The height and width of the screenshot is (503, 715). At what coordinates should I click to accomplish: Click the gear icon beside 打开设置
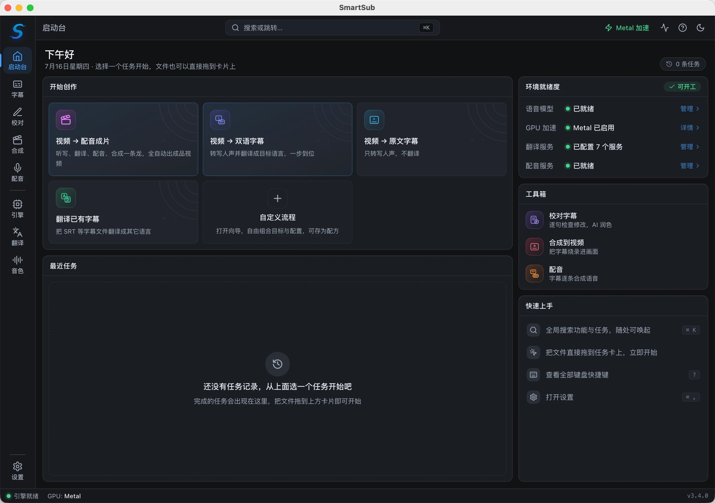533,397
